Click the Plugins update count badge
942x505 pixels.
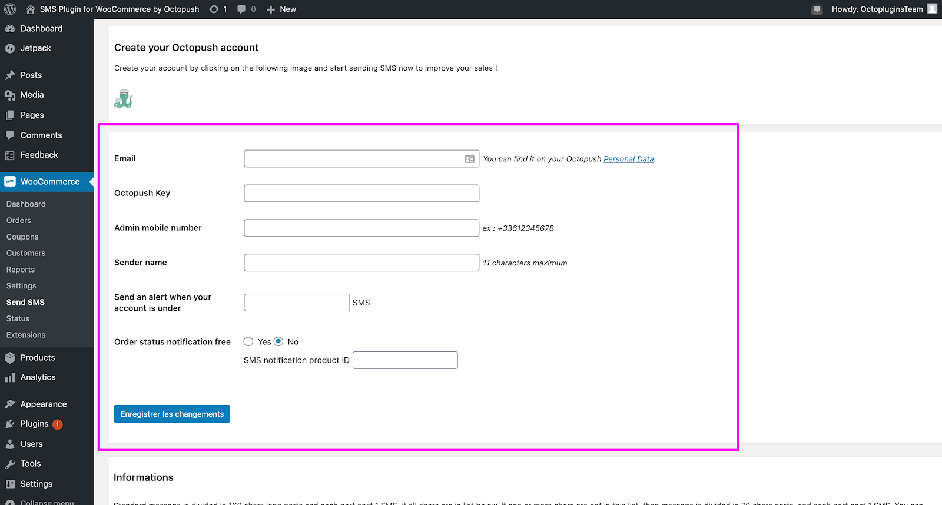58,424
